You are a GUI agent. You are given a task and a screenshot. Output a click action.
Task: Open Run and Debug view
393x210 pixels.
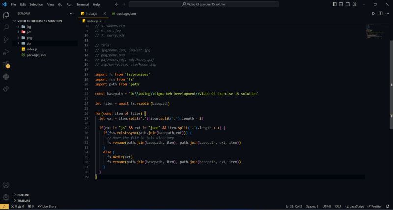coord(6,52)
